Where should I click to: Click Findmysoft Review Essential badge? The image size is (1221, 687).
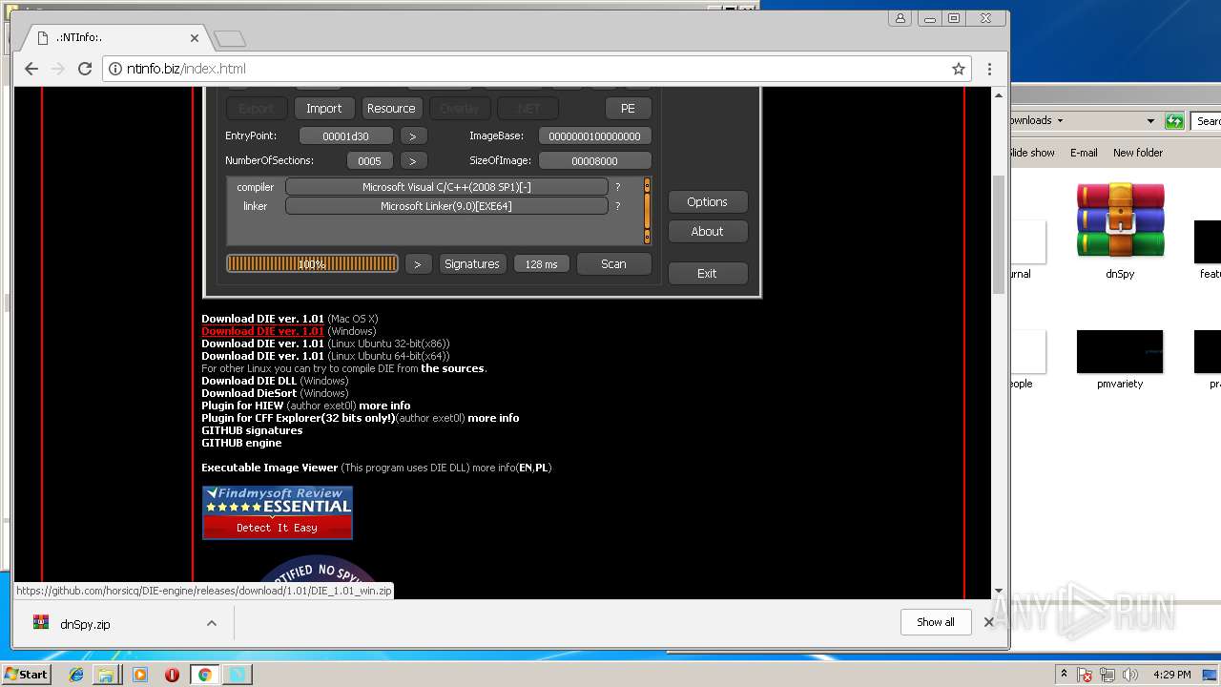278,512
